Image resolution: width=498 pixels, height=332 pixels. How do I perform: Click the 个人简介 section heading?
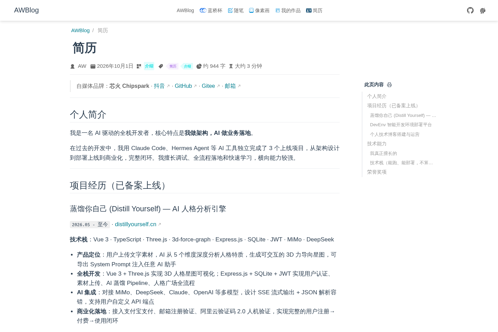tap(88, 114)
